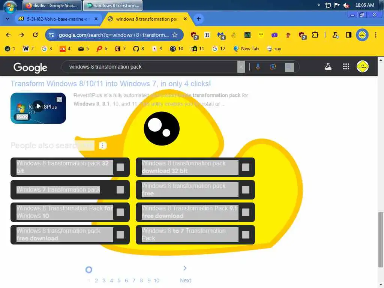Open the Chrome profile avatar in toolbar
This screenshot has height=288, width=384.
point(362,35)
